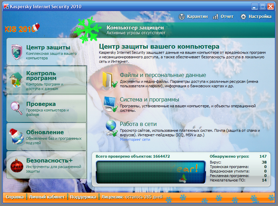Open Карантин from the top bar
This screenshot has width=278, height=206.
[x=193, y=17]
